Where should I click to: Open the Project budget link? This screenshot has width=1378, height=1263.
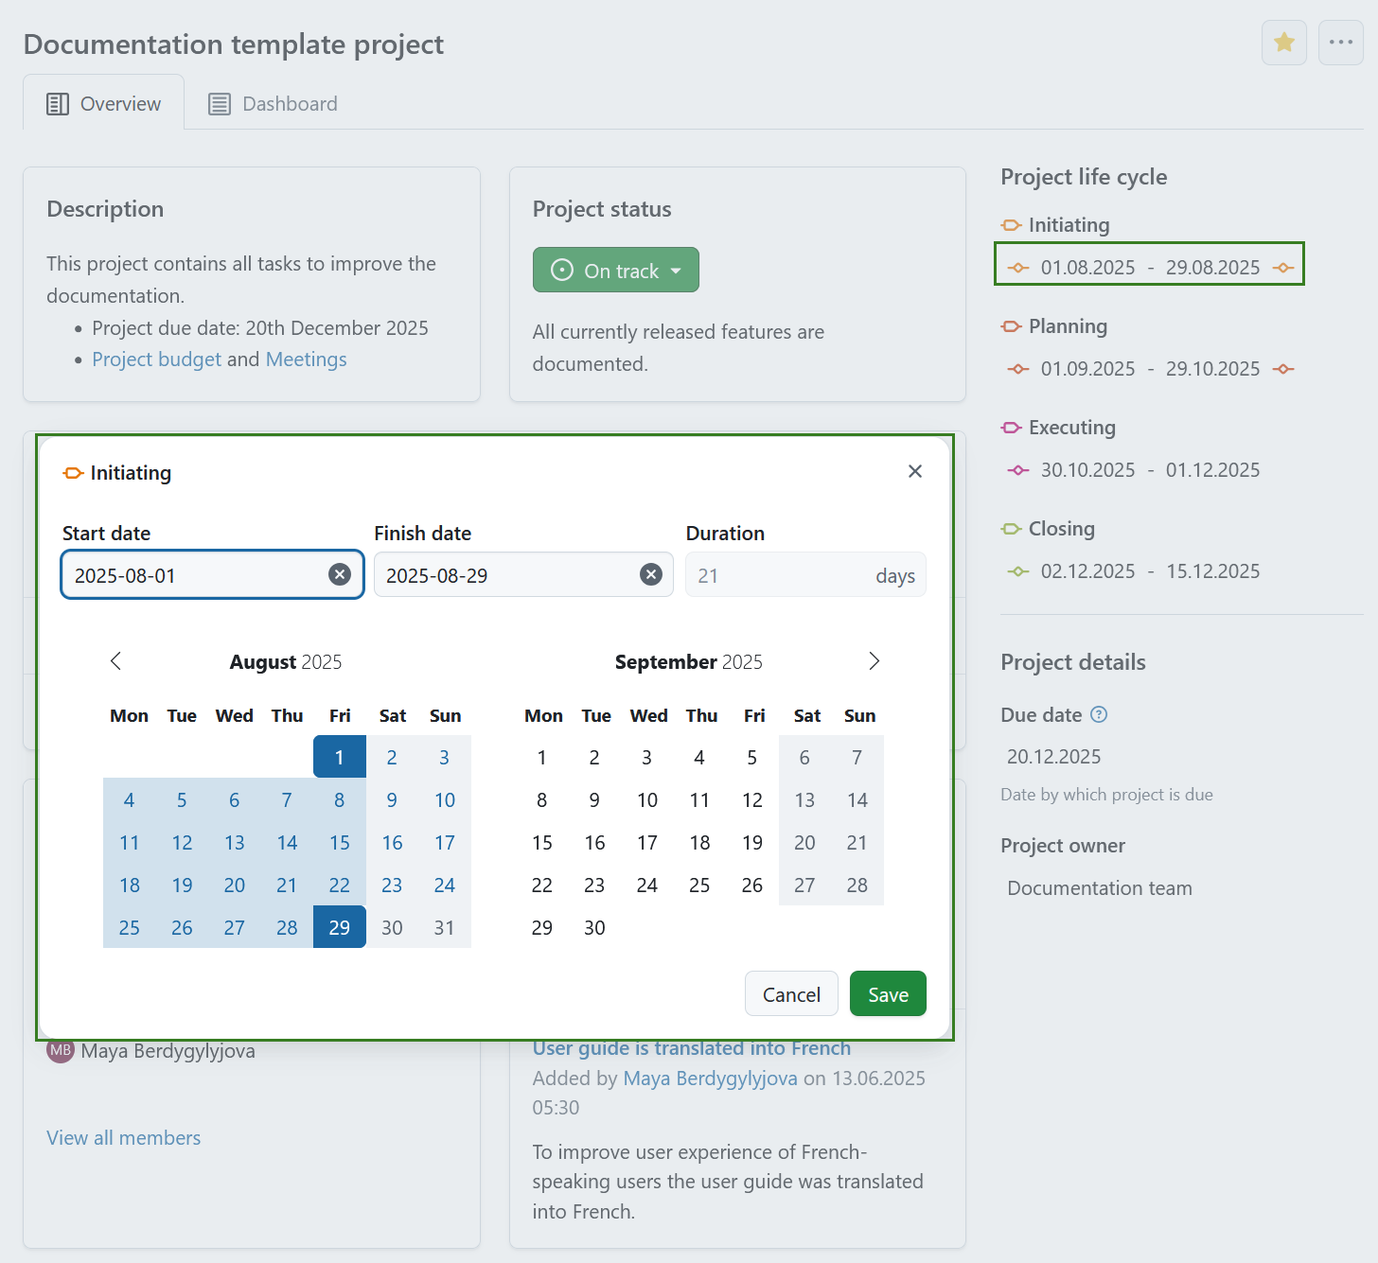coord(156,359)
